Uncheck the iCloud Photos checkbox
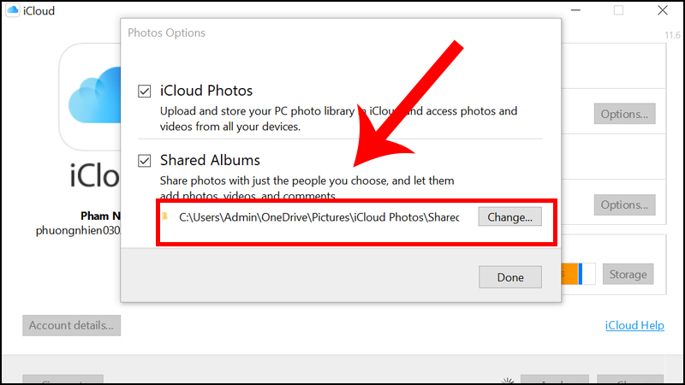Screen dimensions: 685x385 tap(146, 91)
